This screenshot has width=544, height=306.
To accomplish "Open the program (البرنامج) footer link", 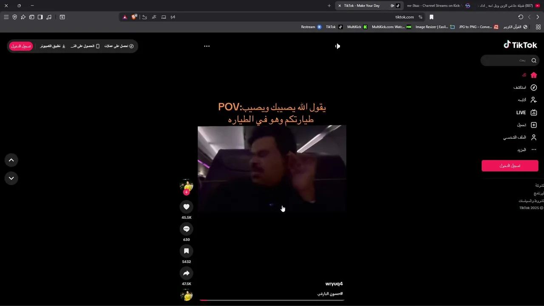I will tap(538, 193).
